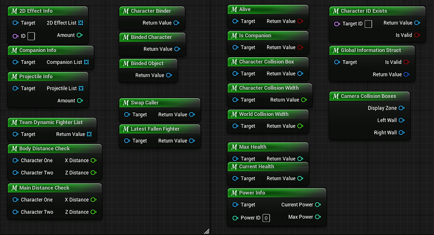Image resolution: width=434 pixels, height=235 pixels.
Task: Click the Target pin on Alive node
Action: (x=235, y=21)
